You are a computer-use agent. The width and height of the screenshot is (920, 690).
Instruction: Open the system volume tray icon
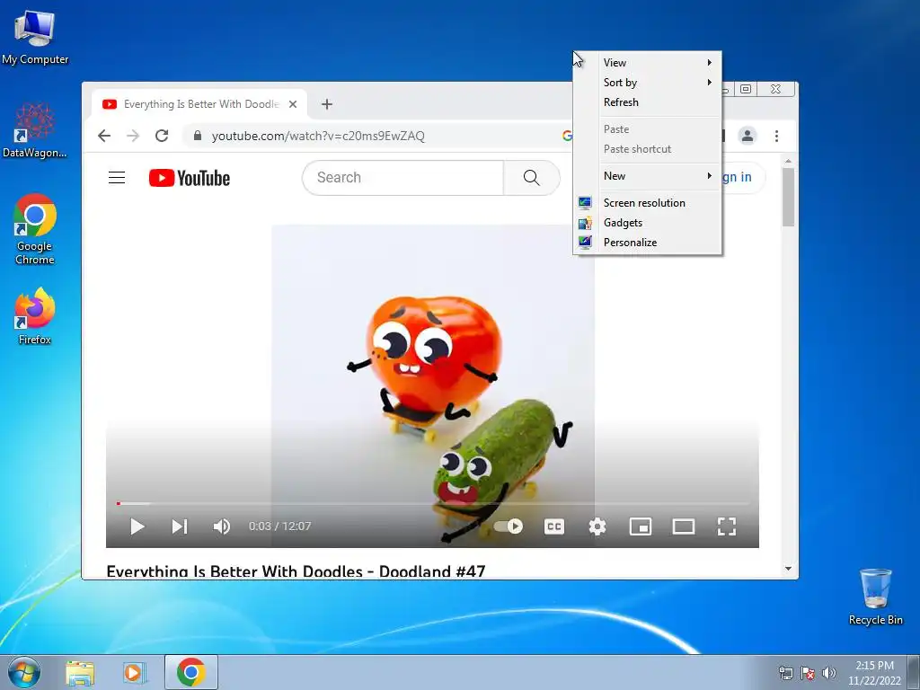click(828, 673)
